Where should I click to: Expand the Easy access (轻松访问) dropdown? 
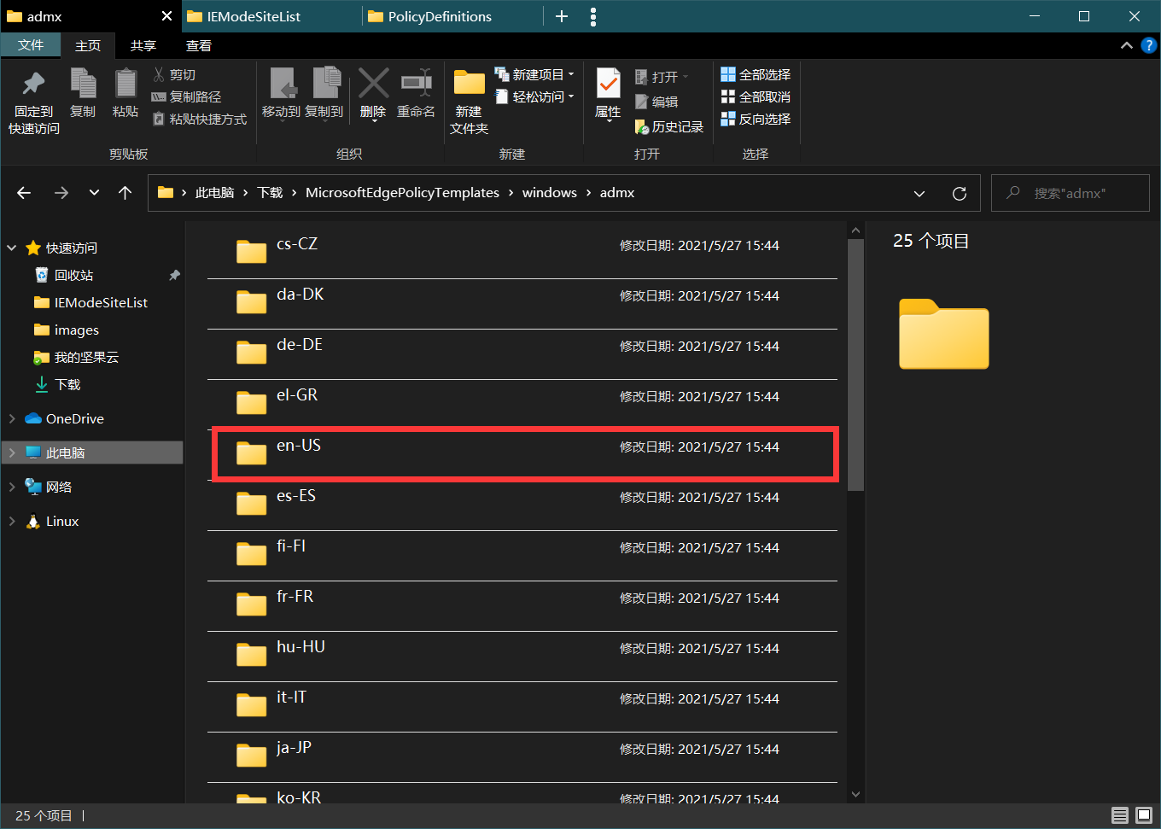pos(571,97)
